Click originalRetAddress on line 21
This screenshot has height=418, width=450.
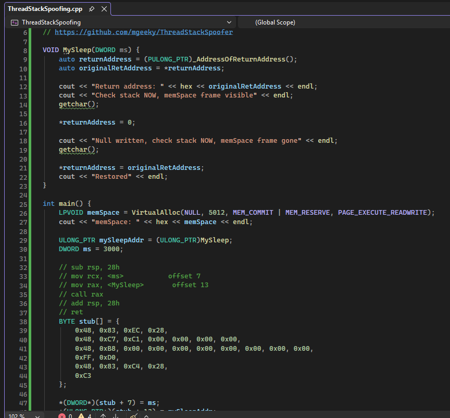pos(164,168)
